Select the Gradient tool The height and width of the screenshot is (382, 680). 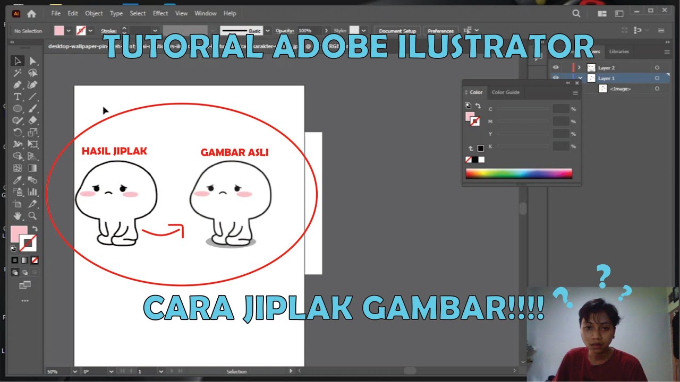pyautogui.click(x=32, y=168)
